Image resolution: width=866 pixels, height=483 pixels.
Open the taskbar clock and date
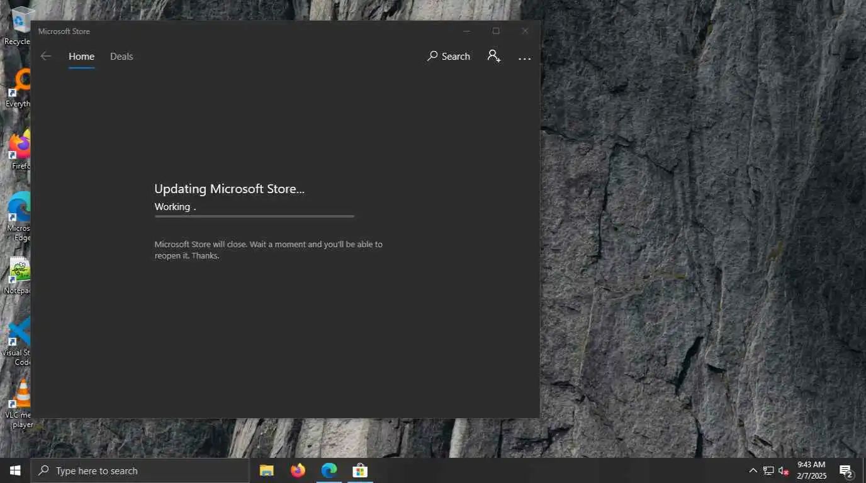pos(811,470)
